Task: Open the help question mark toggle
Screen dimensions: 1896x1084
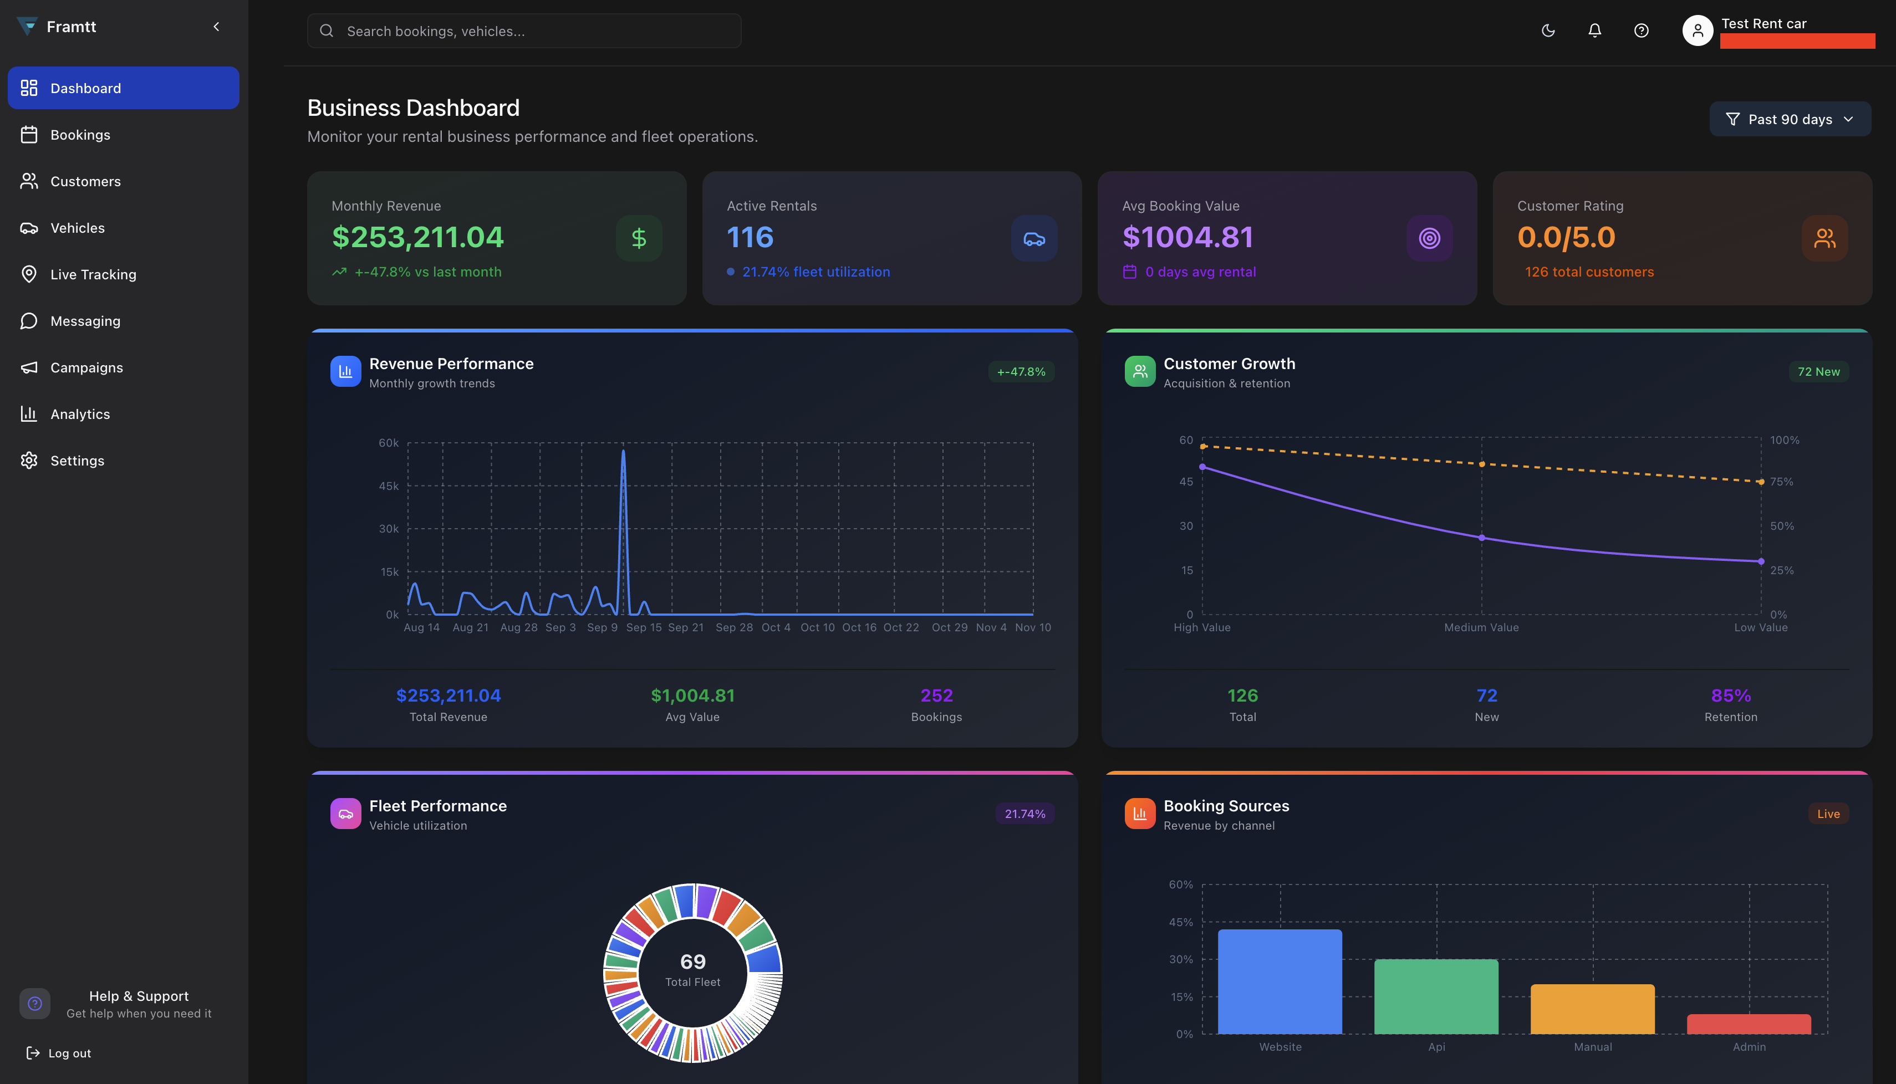Action: [1640, 30]
